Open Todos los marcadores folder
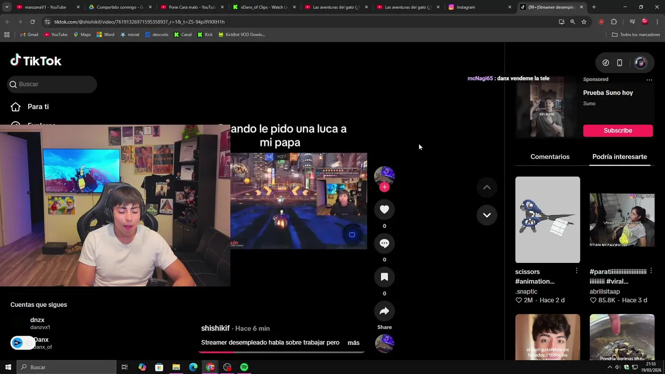 point(636,34)
